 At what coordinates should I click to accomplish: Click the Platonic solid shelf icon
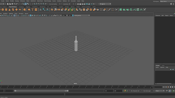pos(25,10)
